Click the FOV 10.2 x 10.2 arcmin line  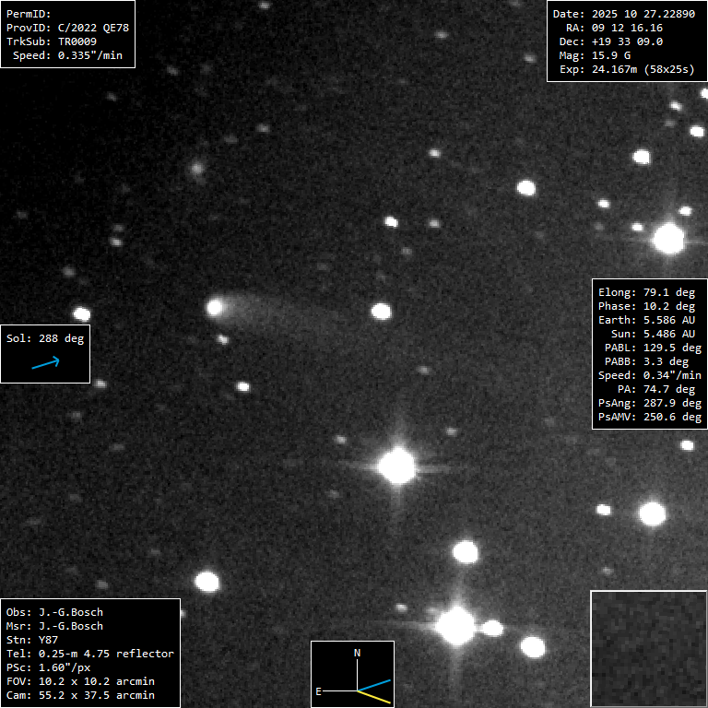click(x=80, y=681)
